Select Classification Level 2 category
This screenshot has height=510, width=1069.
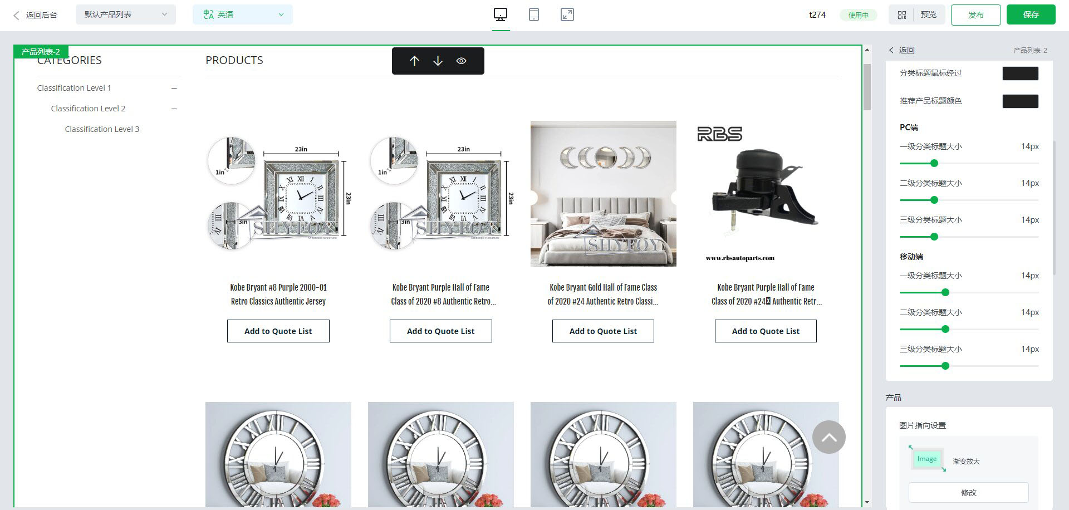coord(88,109)
